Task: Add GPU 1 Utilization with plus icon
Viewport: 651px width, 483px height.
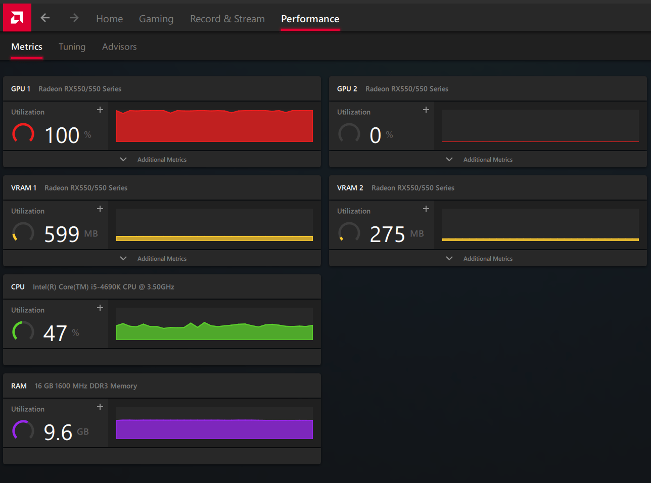Action: coord(100,110)
